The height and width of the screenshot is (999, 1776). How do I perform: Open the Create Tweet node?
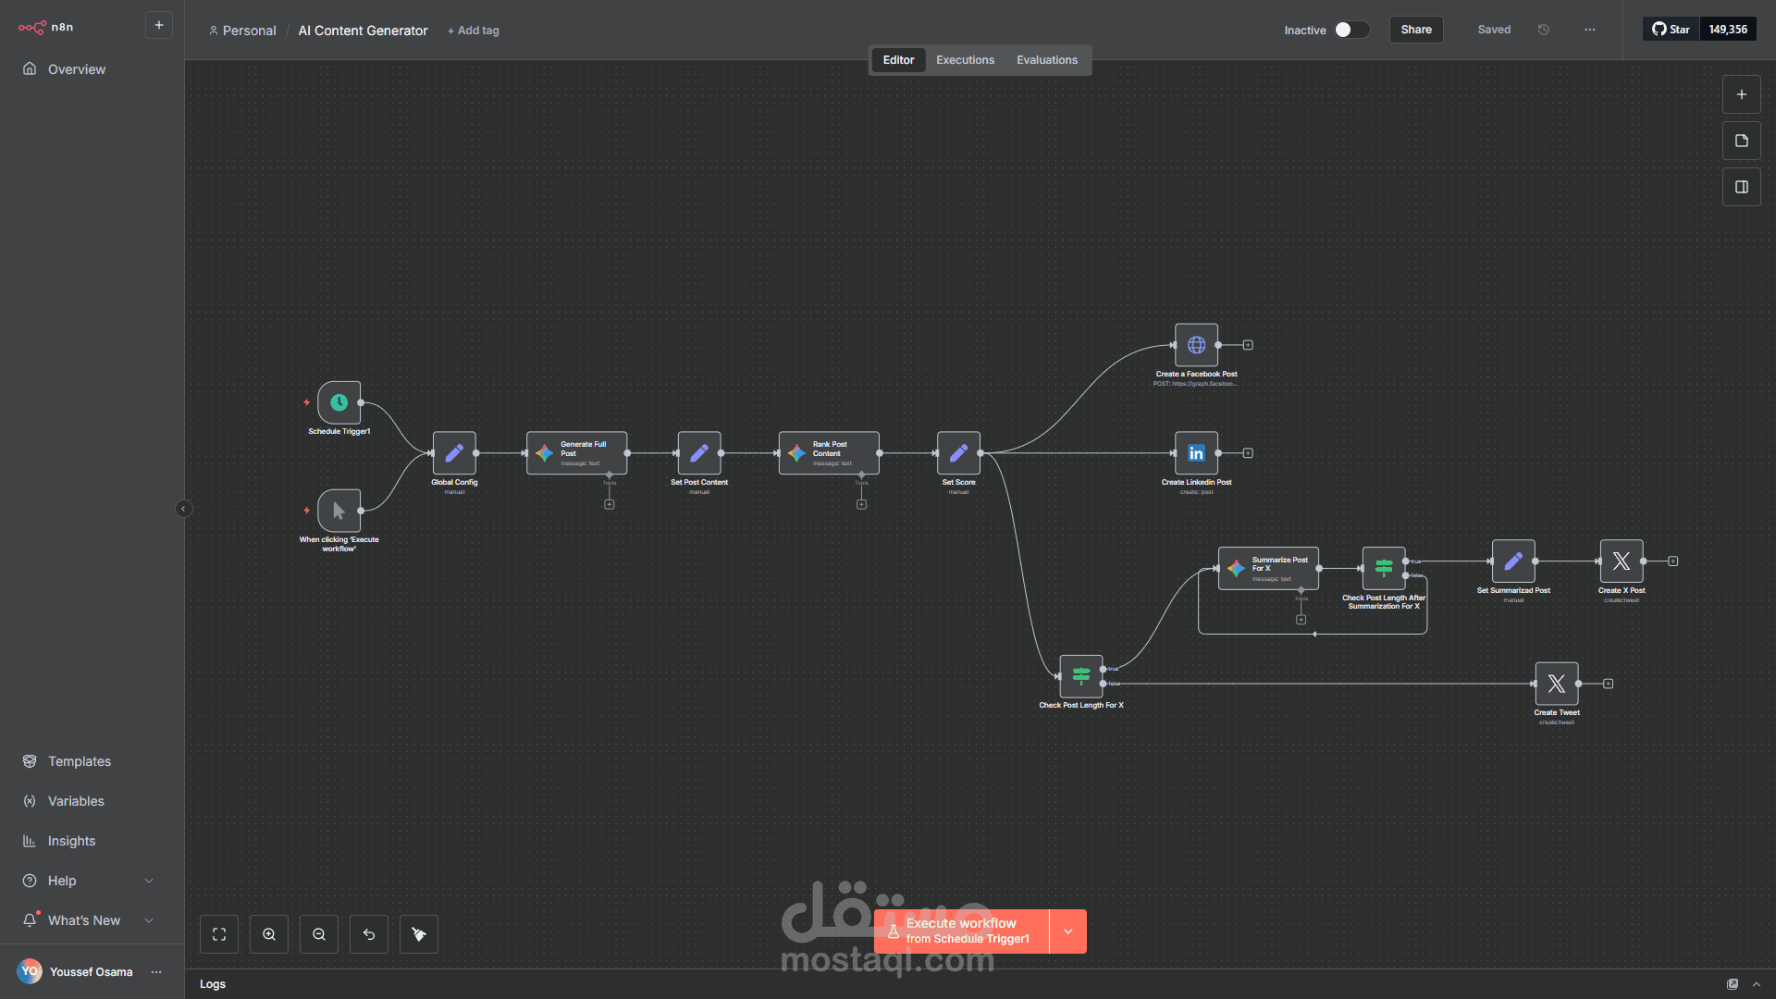[1557, 684]
